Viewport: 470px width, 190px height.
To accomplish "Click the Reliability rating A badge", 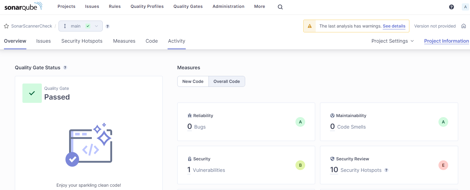I will click(300, 122).
